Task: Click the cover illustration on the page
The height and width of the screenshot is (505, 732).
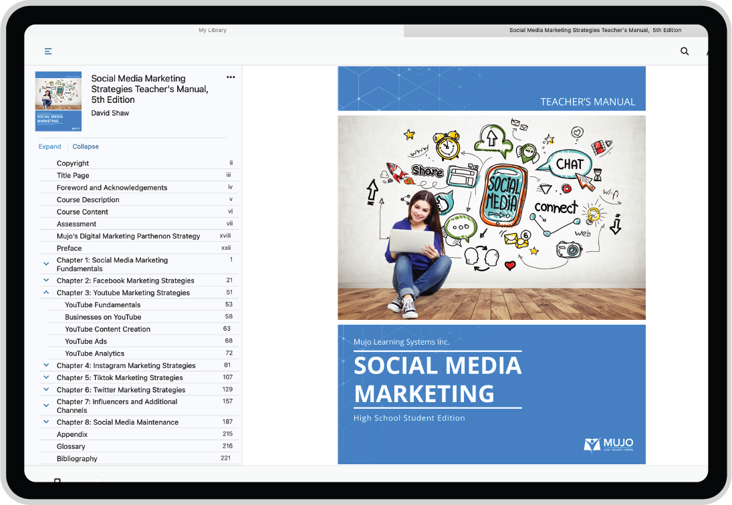Action: coord(491,218)
